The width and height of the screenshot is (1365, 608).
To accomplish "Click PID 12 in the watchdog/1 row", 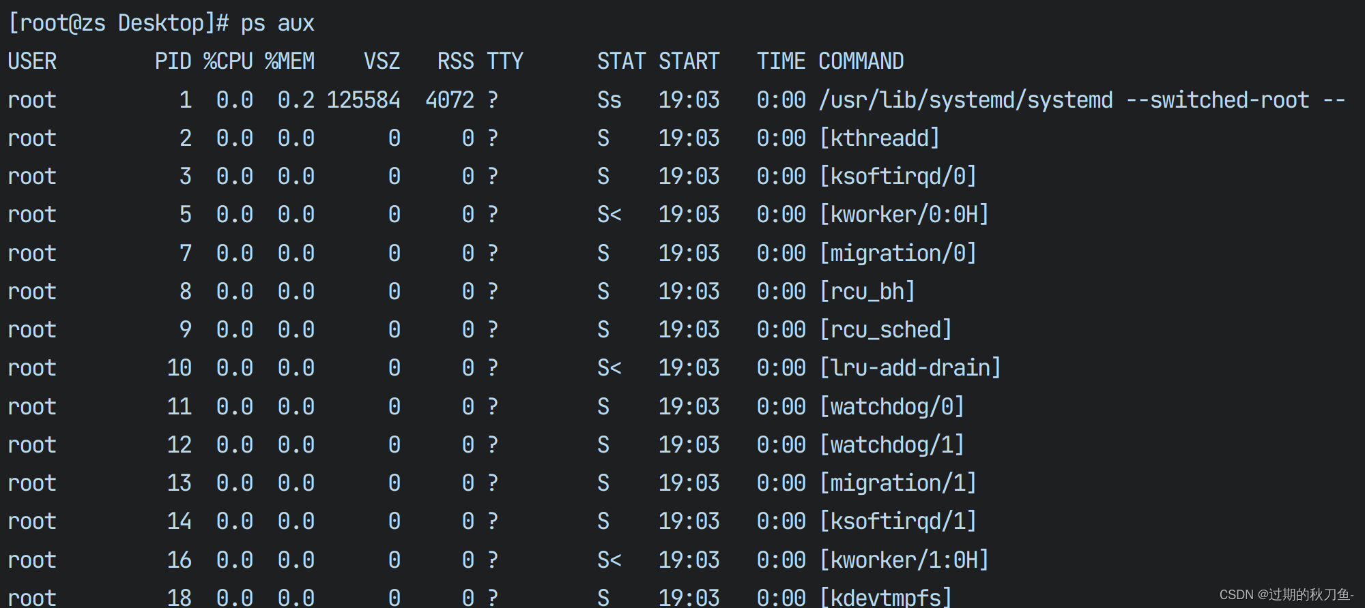I will tap(179, 445).
